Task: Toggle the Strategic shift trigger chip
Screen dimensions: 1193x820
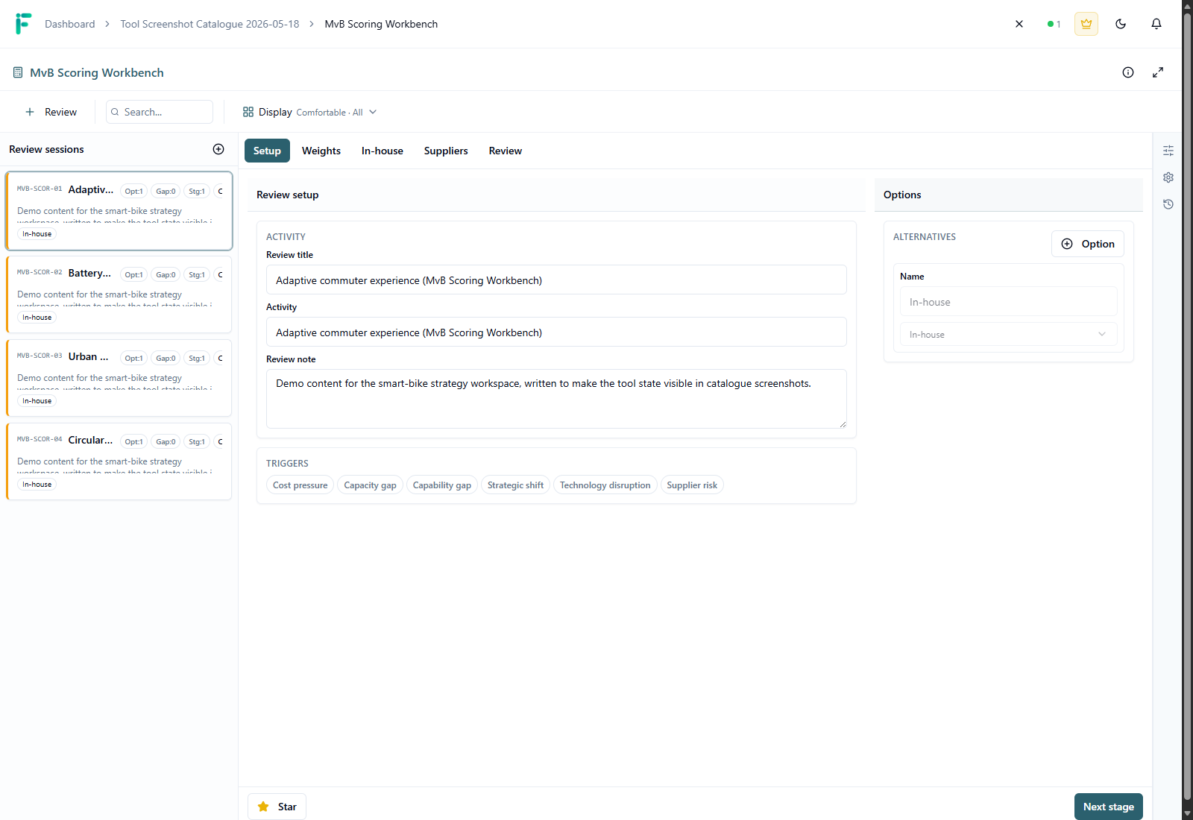Action: 516,485
